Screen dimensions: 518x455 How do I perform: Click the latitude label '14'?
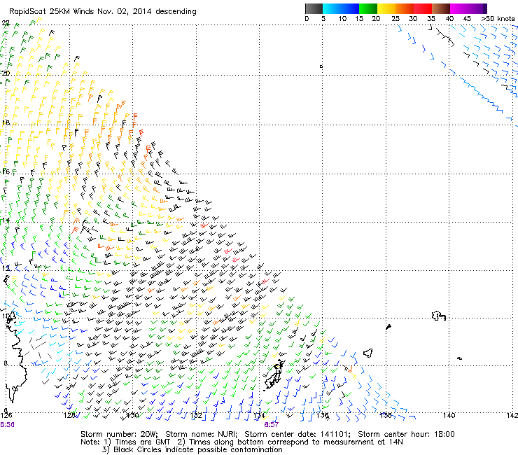pos(6,220)
